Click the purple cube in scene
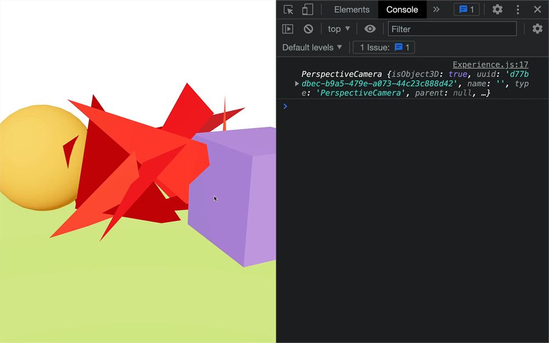 [232, 196]
